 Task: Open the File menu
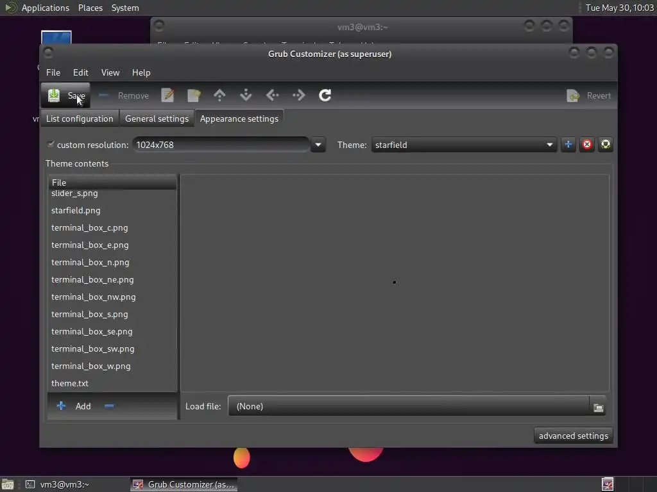(x=53, y=72)
